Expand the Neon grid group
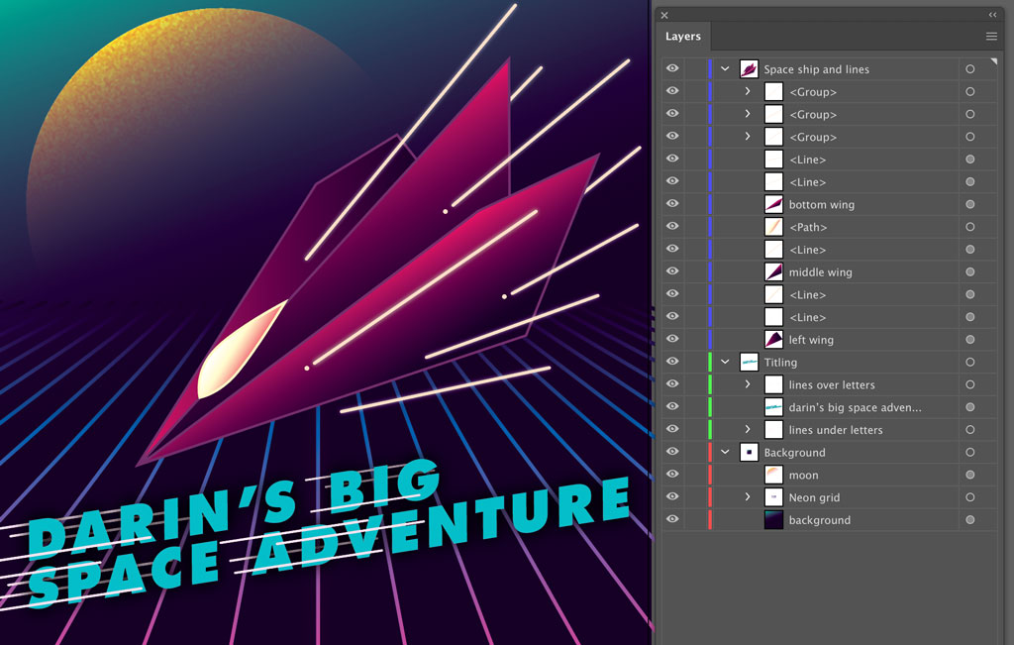1014x645 pixels. tap(748, 496)
